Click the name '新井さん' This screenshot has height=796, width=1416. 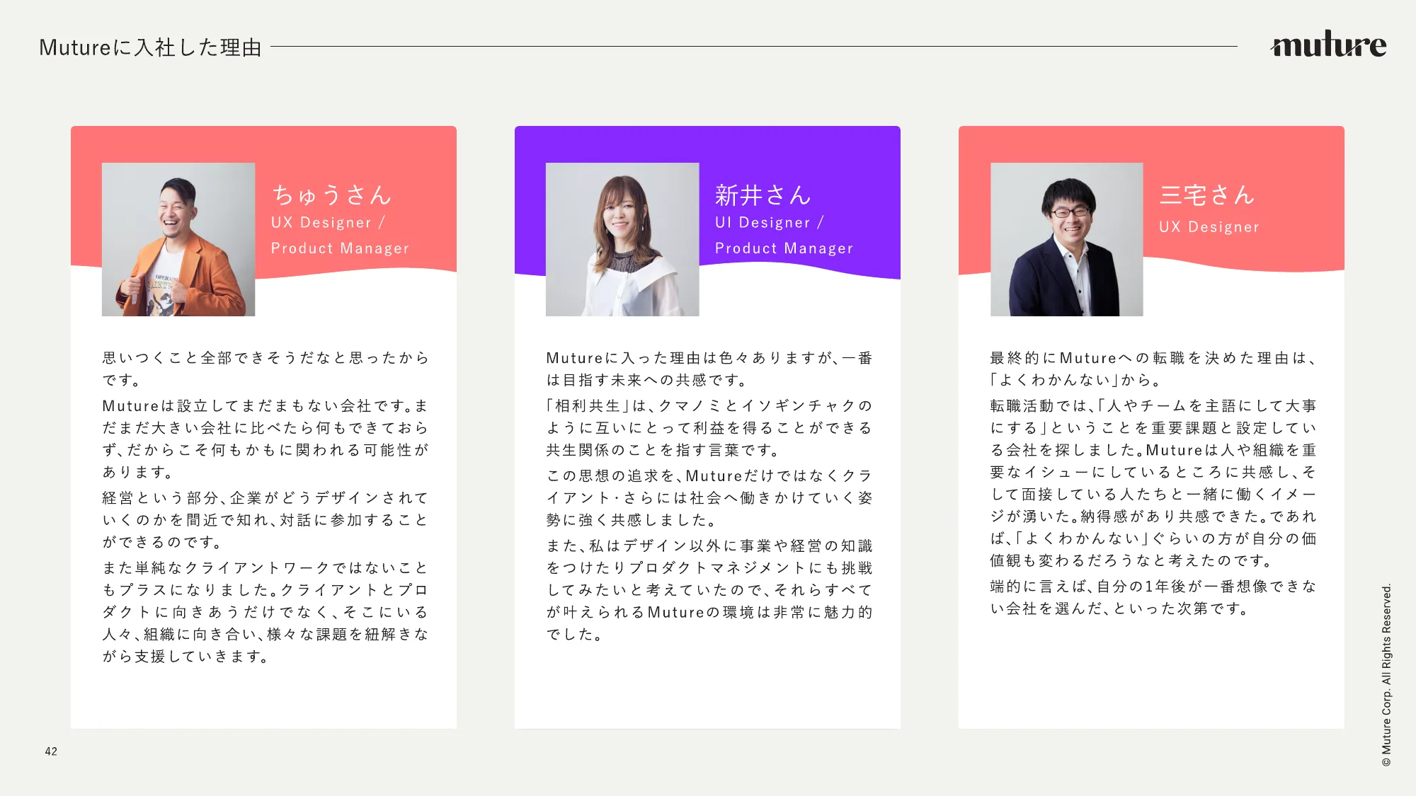tap(763, 195)
